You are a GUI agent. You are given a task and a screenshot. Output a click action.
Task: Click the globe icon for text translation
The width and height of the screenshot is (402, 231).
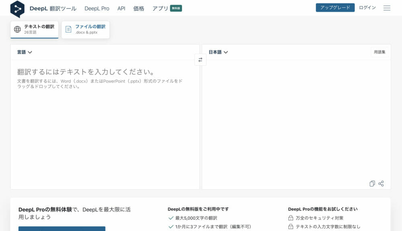tap(17, 29)
